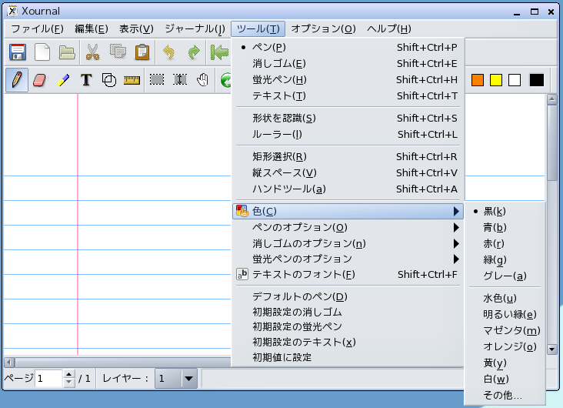
Task: Click テキストのフォント(F) menu entry
Action: tap(348, 275)
